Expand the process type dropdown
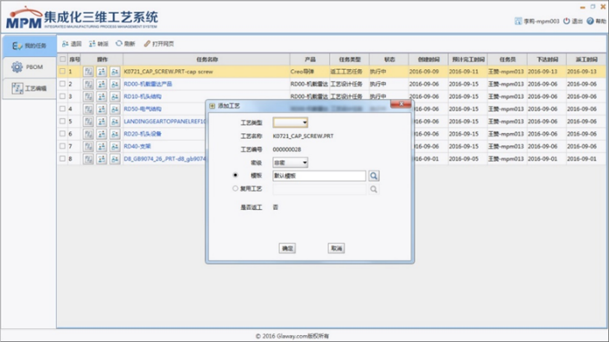 290,123
